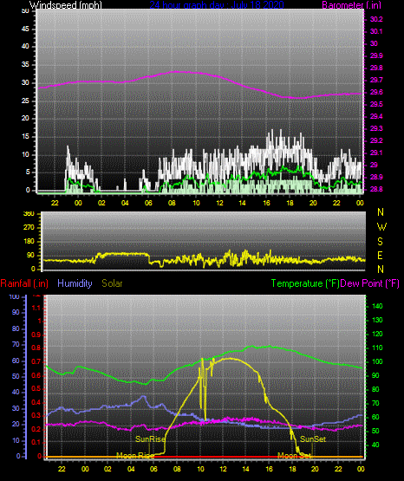Screen dimensions: 404x481
Task: Click the '08' hour label under temperature graph
Action: tap(177, 469)
